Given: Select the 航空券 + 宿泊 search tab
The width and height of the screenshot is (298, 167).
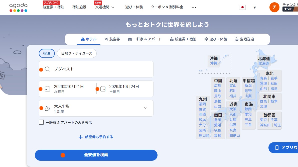Looking at the screenshot, I should point(183,39).
